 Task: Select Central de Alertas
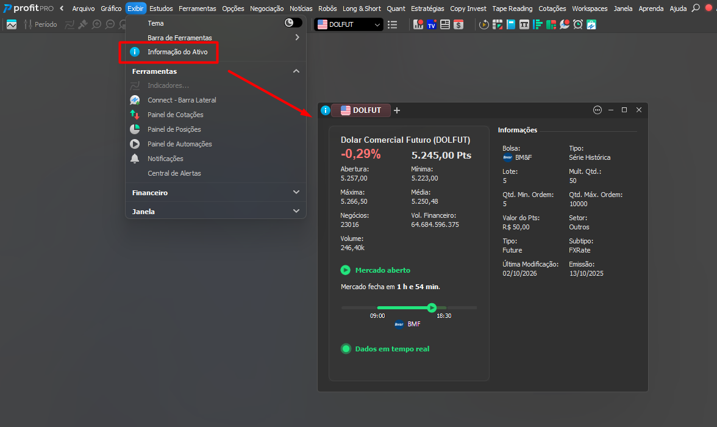tap(215, 173)
